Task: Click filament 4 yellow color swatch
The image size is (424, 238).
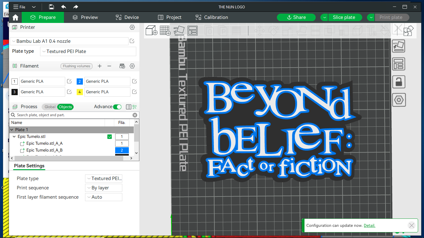Action: pyautogui.click(x=80, y=92)
